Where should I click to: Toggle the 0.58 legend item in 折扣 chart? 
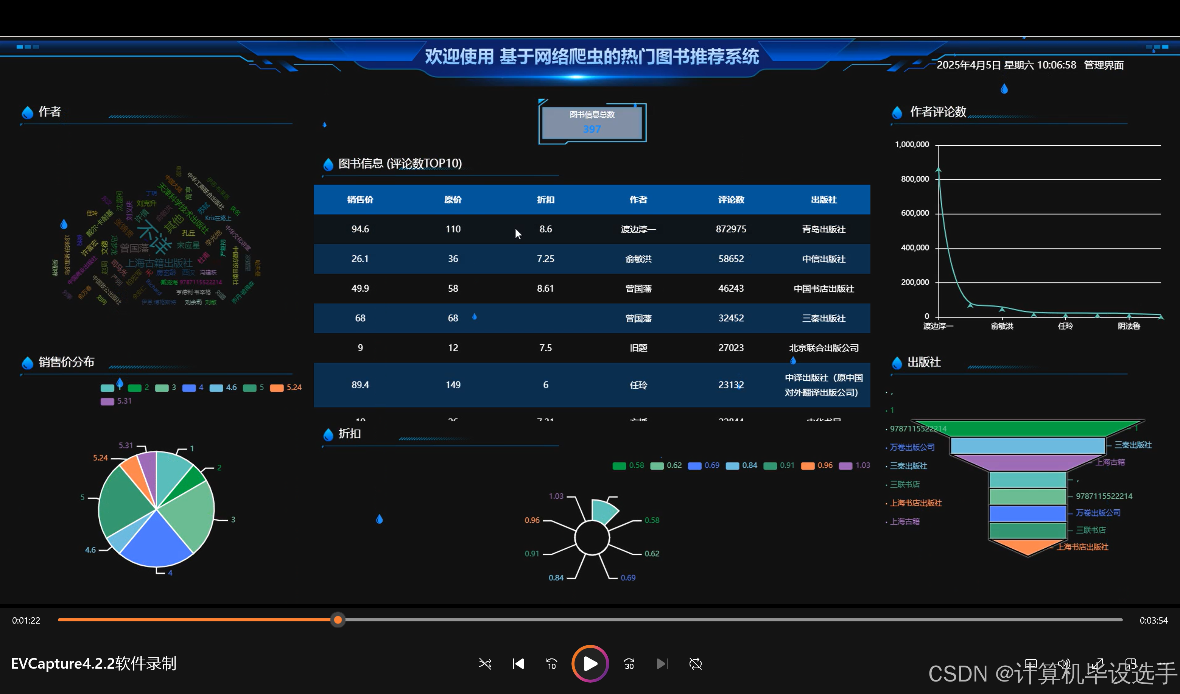(627, 465)
